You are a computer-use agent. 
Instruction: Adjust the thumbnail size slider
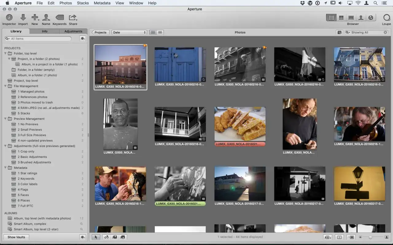[x=371, y=237]
